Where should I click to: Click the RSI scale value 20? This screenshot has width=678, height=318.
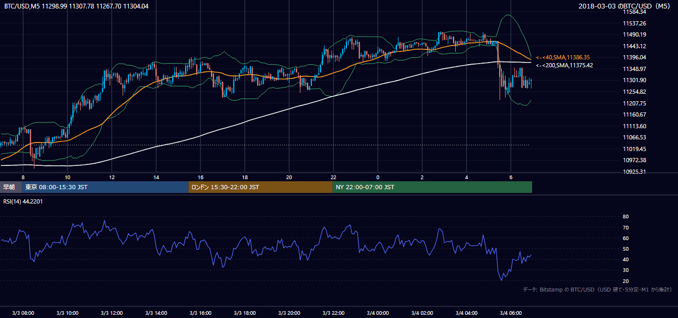625,281
